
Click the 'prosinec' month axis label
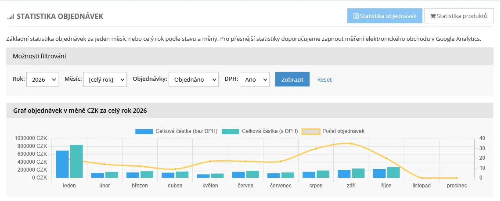457,186
